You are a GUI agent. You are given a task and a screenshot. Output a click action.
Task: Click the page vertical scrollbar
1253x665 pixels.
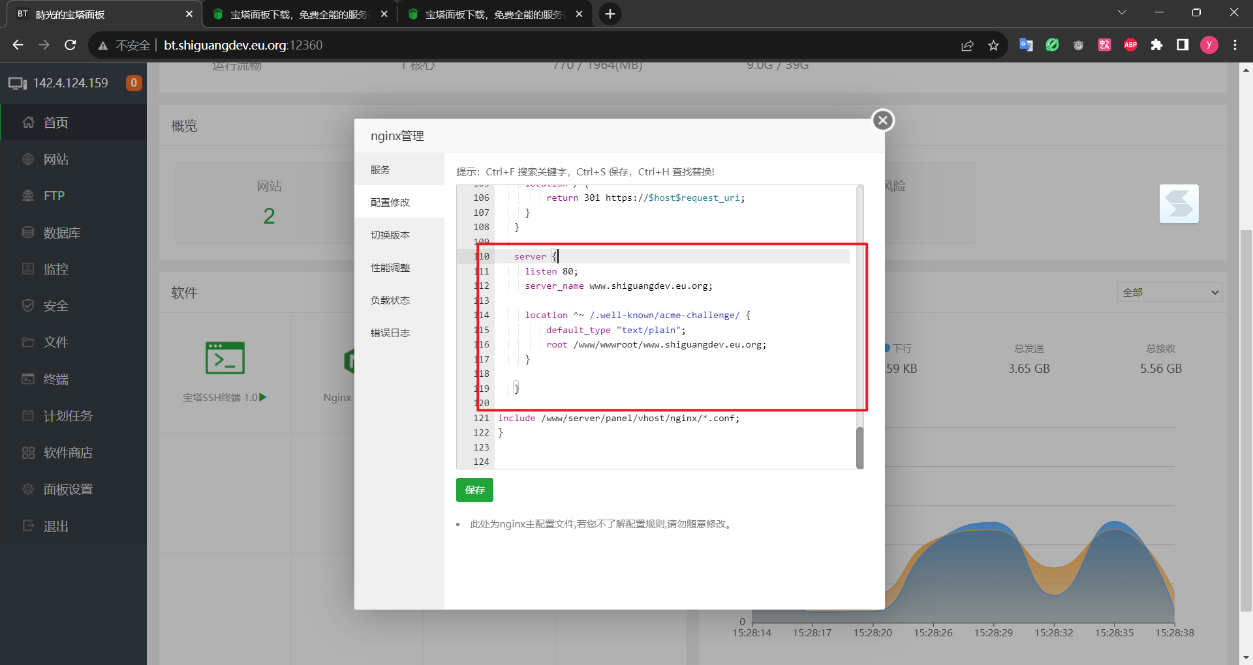[1246, 421]
